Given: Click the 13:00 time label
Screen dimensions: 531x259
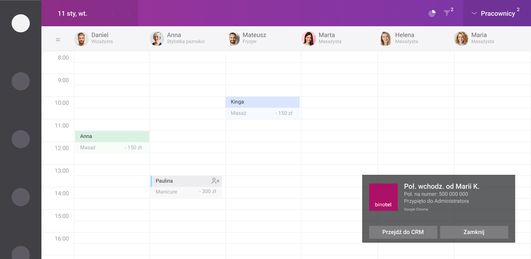Looking at the screenshot, I should [x=62, y=171].
